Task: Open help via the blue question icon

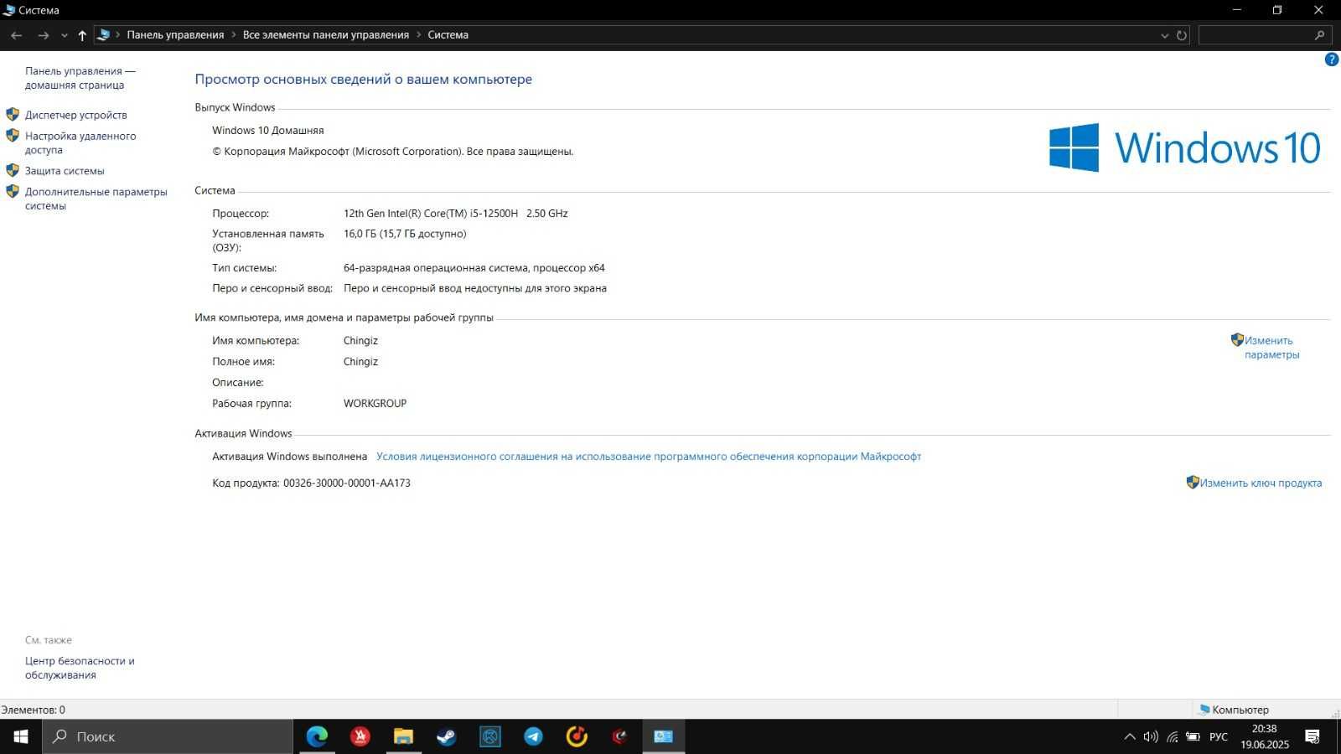Action: [1331, 59]
